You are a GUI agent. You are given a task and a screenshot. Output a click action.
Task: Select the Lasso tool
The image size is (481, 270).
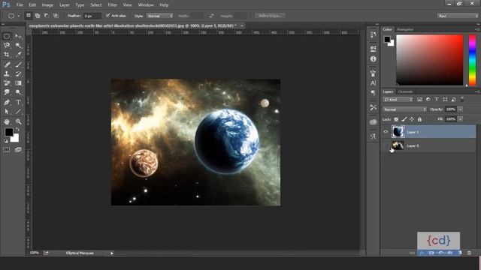(7, 46)
